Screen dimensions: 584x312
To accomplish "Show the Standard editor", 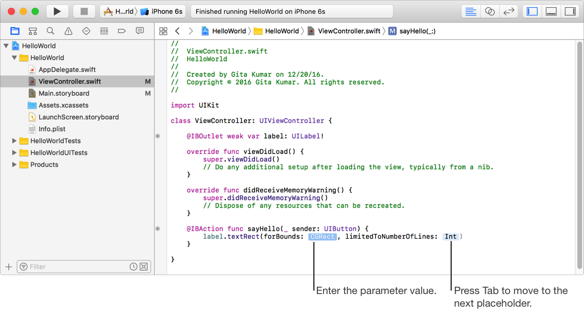I will click(x=471, y=11).
